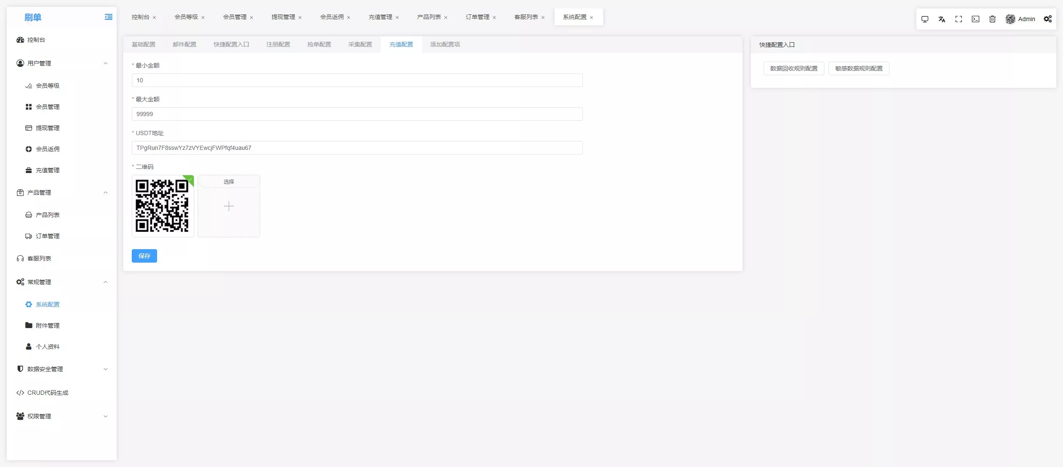Click the 提现管理 card icon

(x=29, y=128)
